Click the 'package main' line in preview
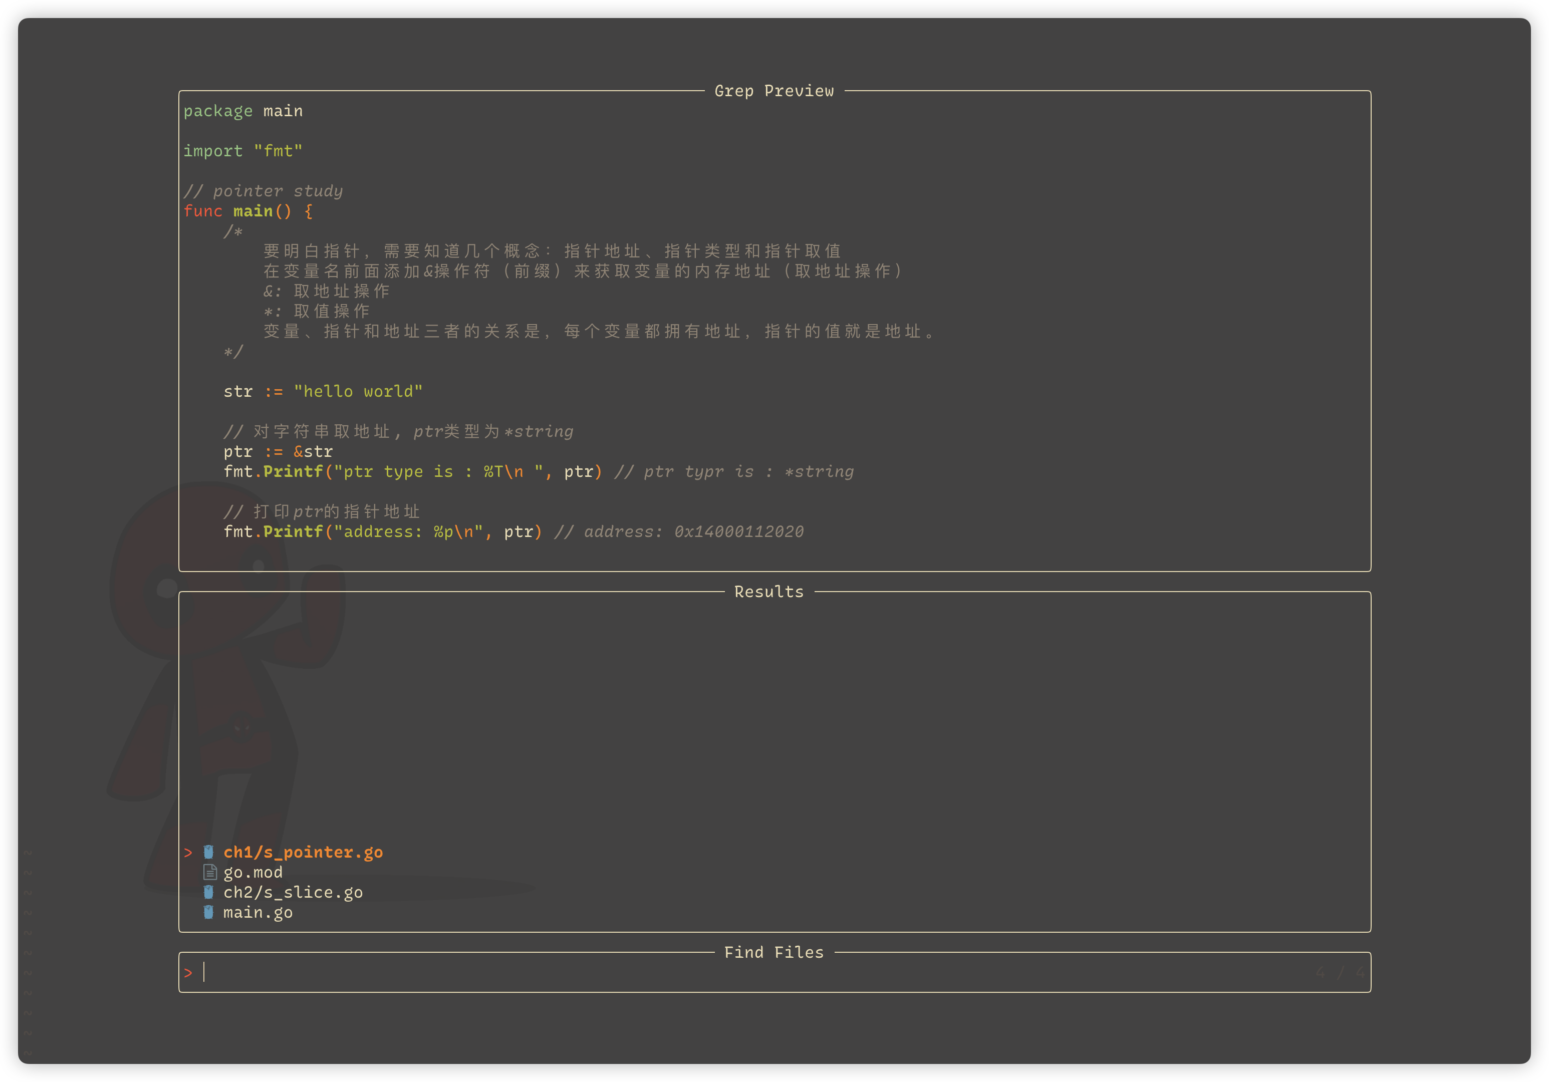The image size is (1549, 1082). pyautogui.click(x=243, y=111)
